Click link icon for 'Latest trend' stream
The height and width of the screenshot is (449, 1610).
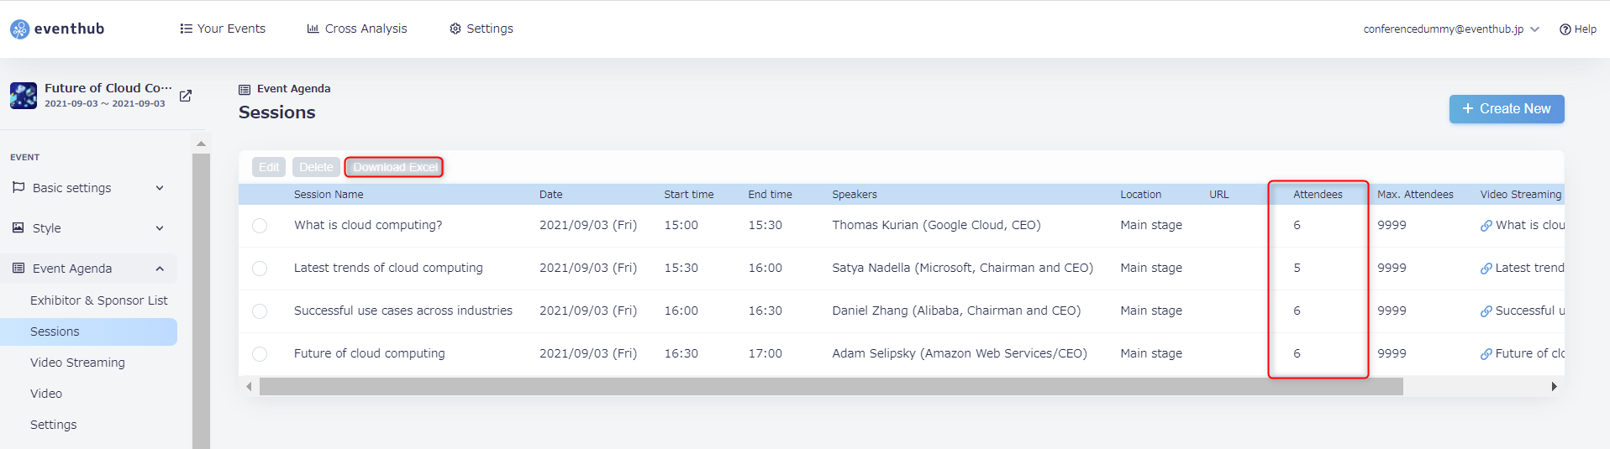tap(1486, 269)
